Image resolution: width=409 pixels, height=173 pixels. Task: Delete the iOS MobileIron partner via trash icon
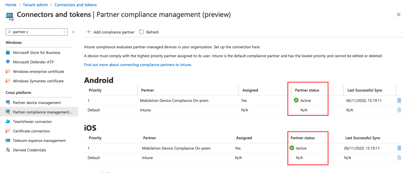coord(399,148)
